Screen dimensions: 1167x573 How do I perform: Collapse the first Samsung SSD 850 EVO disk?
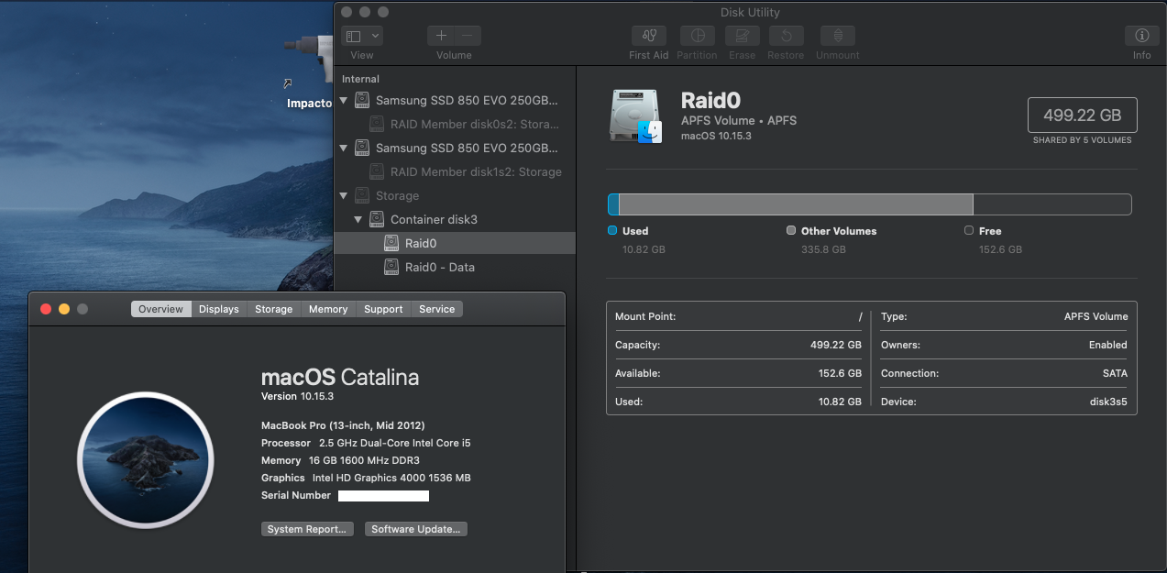click(345, 101)
